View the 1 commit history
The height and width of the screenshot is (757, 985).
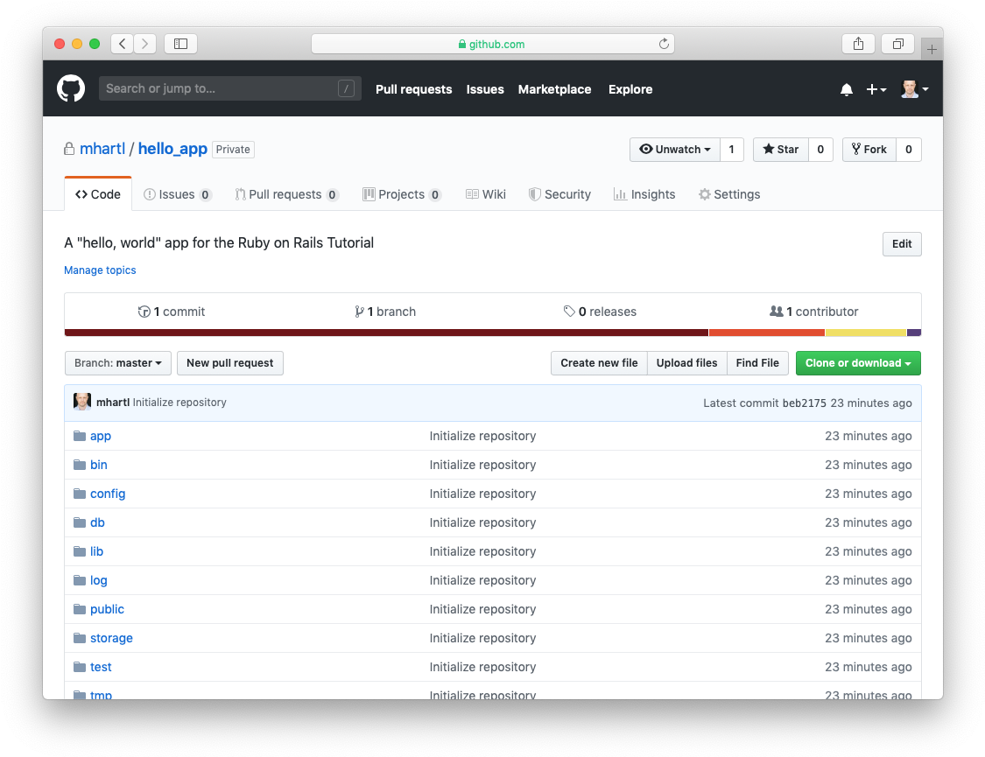(x=172, y=312)
